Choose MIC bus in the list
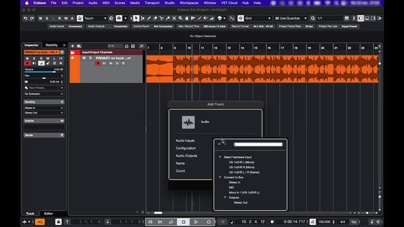Image resolution: width=404 pixels, height=227 pixels. 232,187
